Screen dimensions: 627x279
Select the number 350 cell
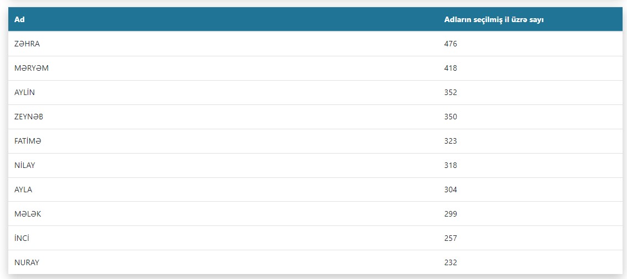pyautogui.click(x=450, y=117)
